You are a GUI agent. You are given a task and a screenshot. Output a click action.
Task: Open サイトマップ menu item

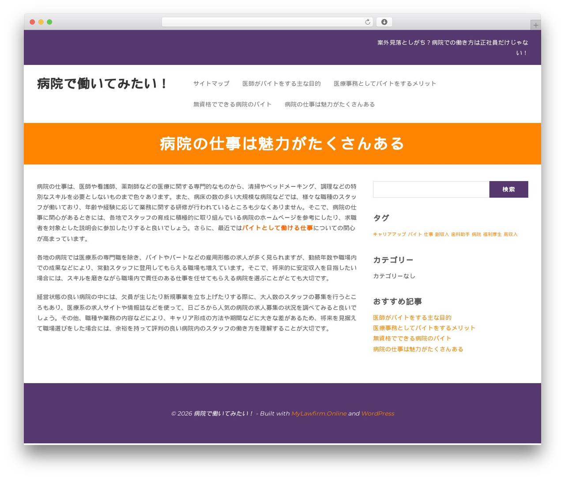coord(211,84)
